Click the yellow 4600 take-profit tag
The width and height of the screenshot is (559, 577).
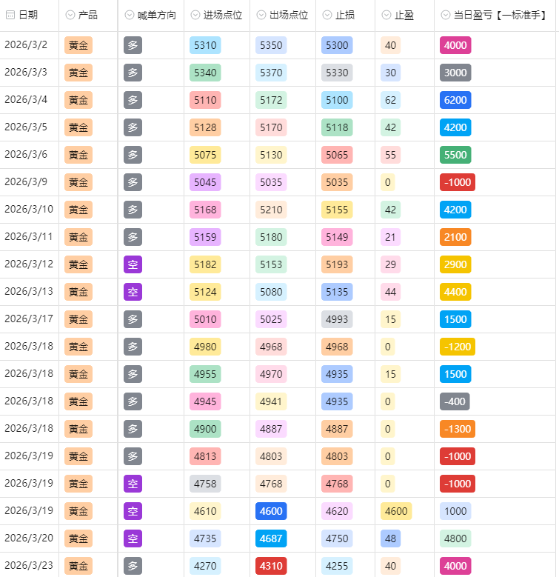click(396, 511)
